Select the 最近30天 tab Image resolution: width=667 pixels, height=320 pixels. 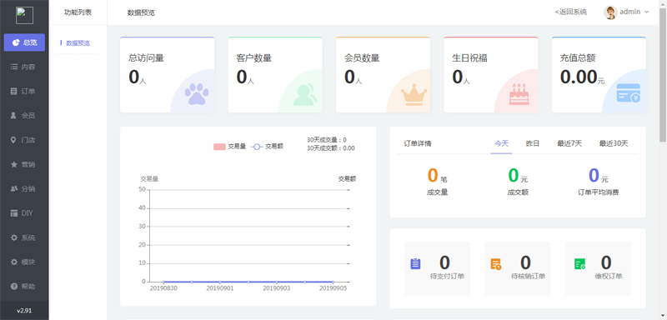614,143
